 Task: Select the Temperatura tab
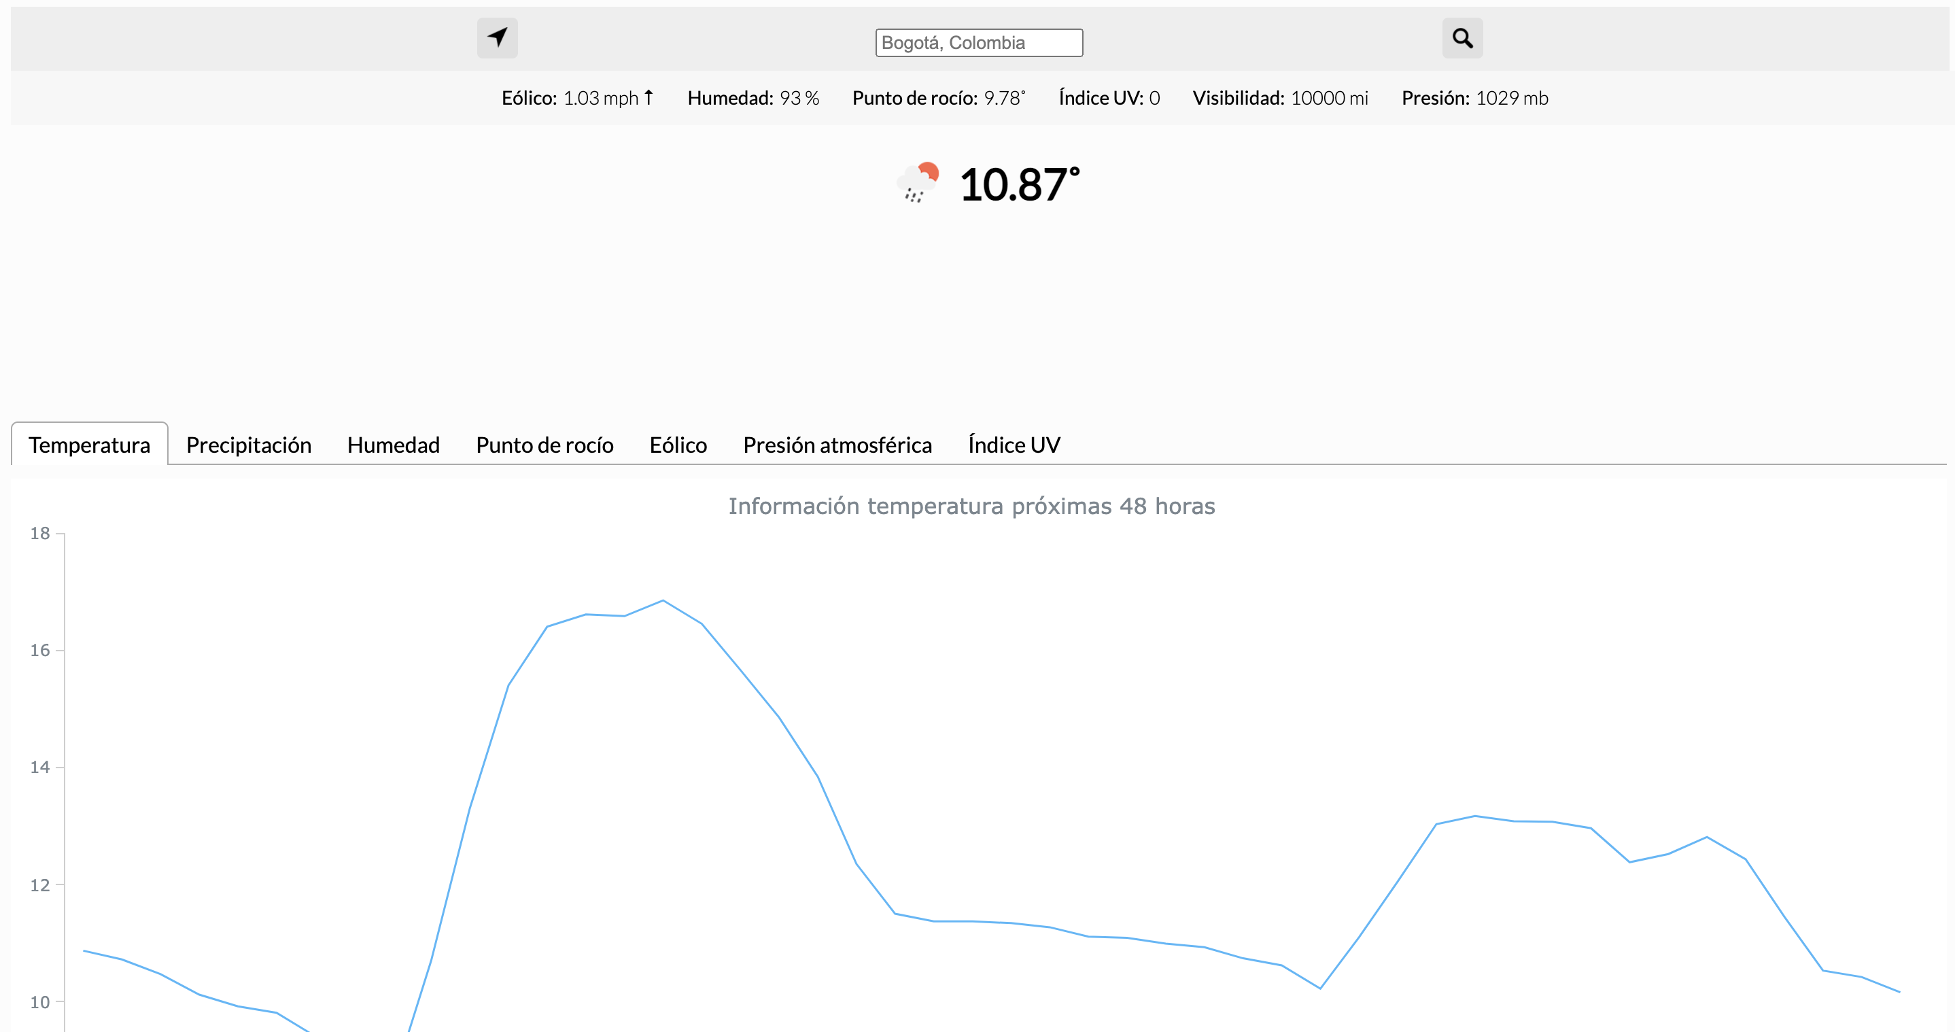click(x=90, y=445)
